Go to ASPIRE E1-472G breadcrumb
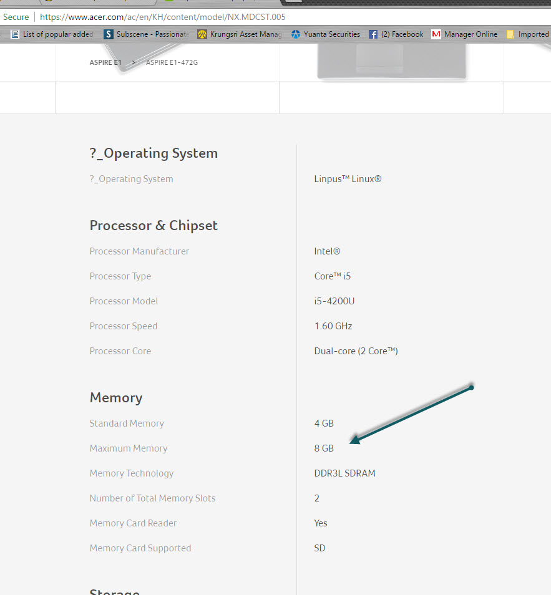Viewport: 551px width, 595px height. (x=172, y=62)
